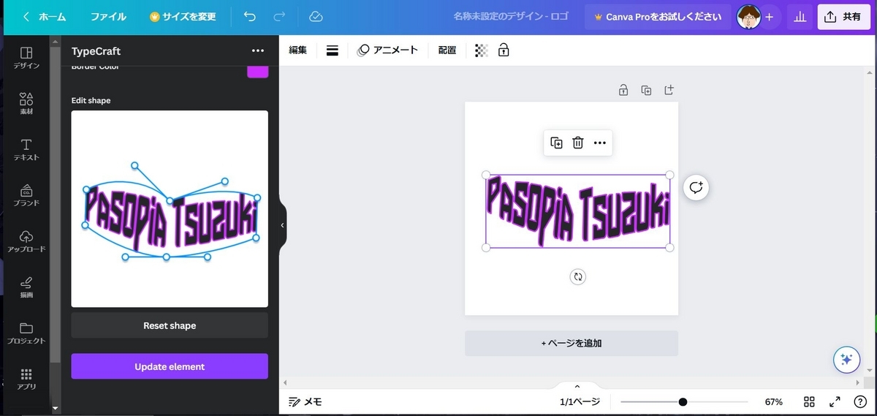
Task: Open floating toolbar more options
Action: pos(600,143)
